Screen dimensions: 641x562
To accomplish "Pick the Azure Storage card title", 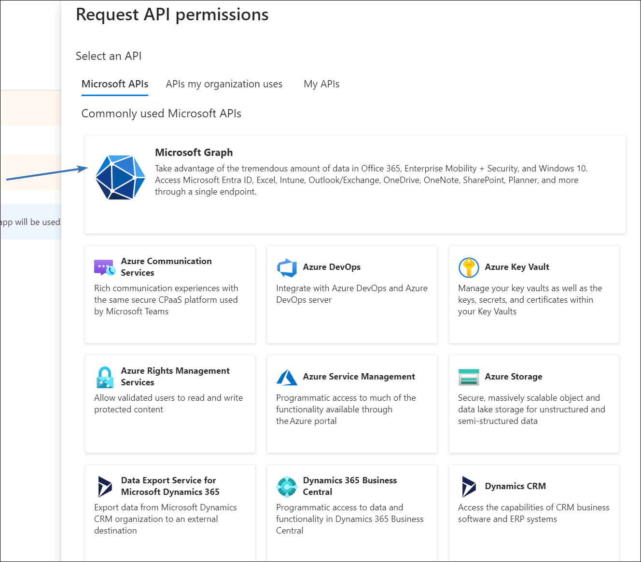I will coord(513,377).
